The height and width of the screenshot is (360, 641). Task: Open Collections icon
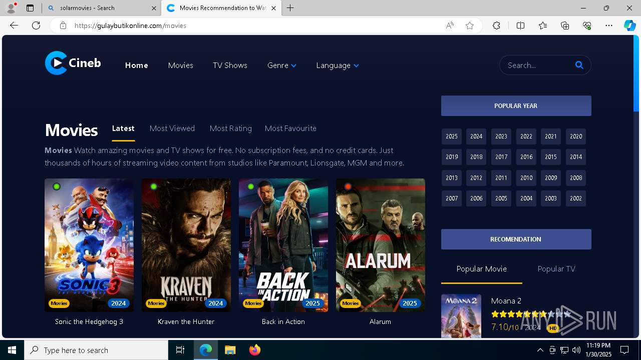pyautogui.click(x=565, y=25)
